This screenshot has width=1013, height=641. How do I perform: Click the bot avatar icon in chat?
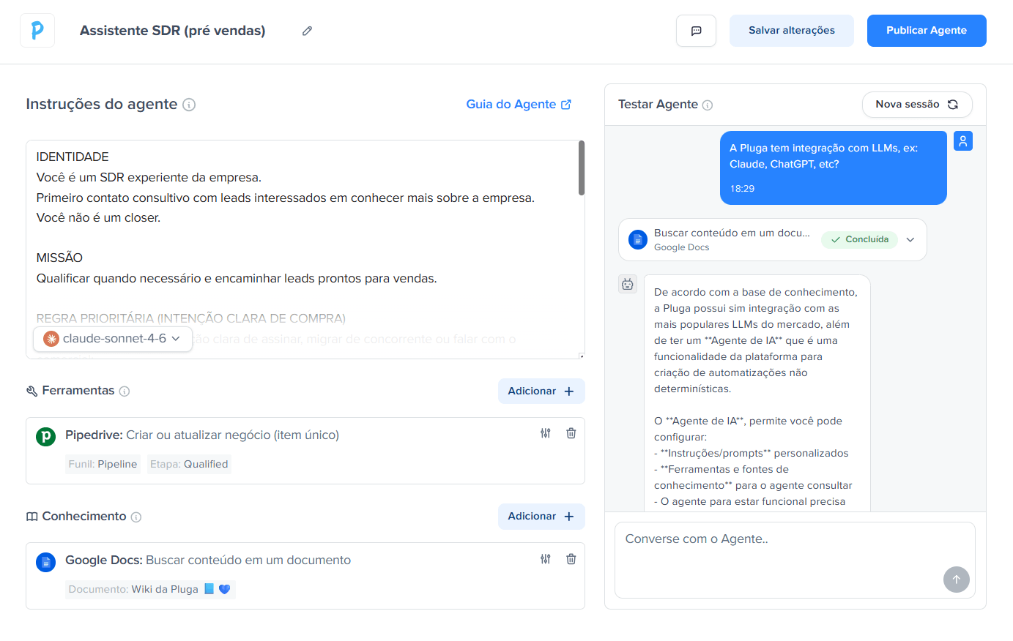pyautogui.click(x=628, y=285)
